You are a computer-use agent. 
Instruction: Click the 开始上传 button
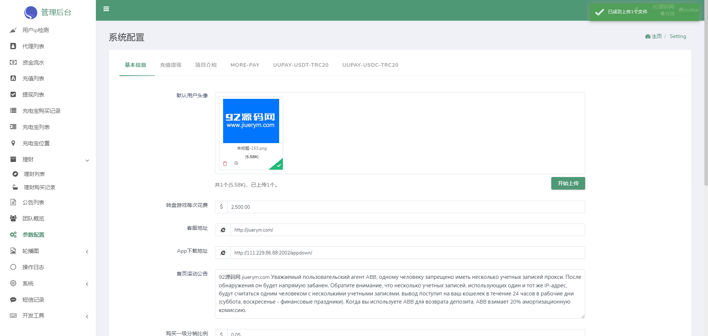point(568,183)
